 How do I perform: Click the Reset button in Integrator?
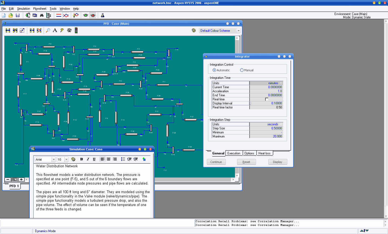[x=246, y=162]
